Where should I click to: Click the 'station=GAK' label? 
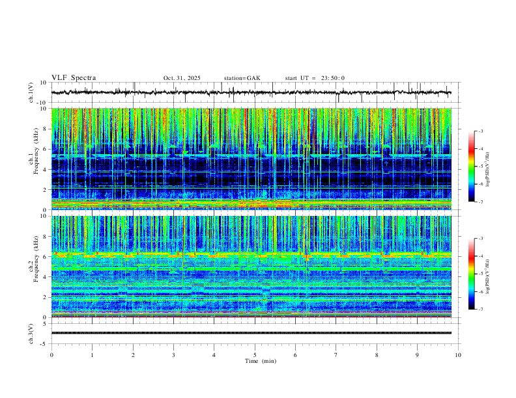(x=242, y=78)
